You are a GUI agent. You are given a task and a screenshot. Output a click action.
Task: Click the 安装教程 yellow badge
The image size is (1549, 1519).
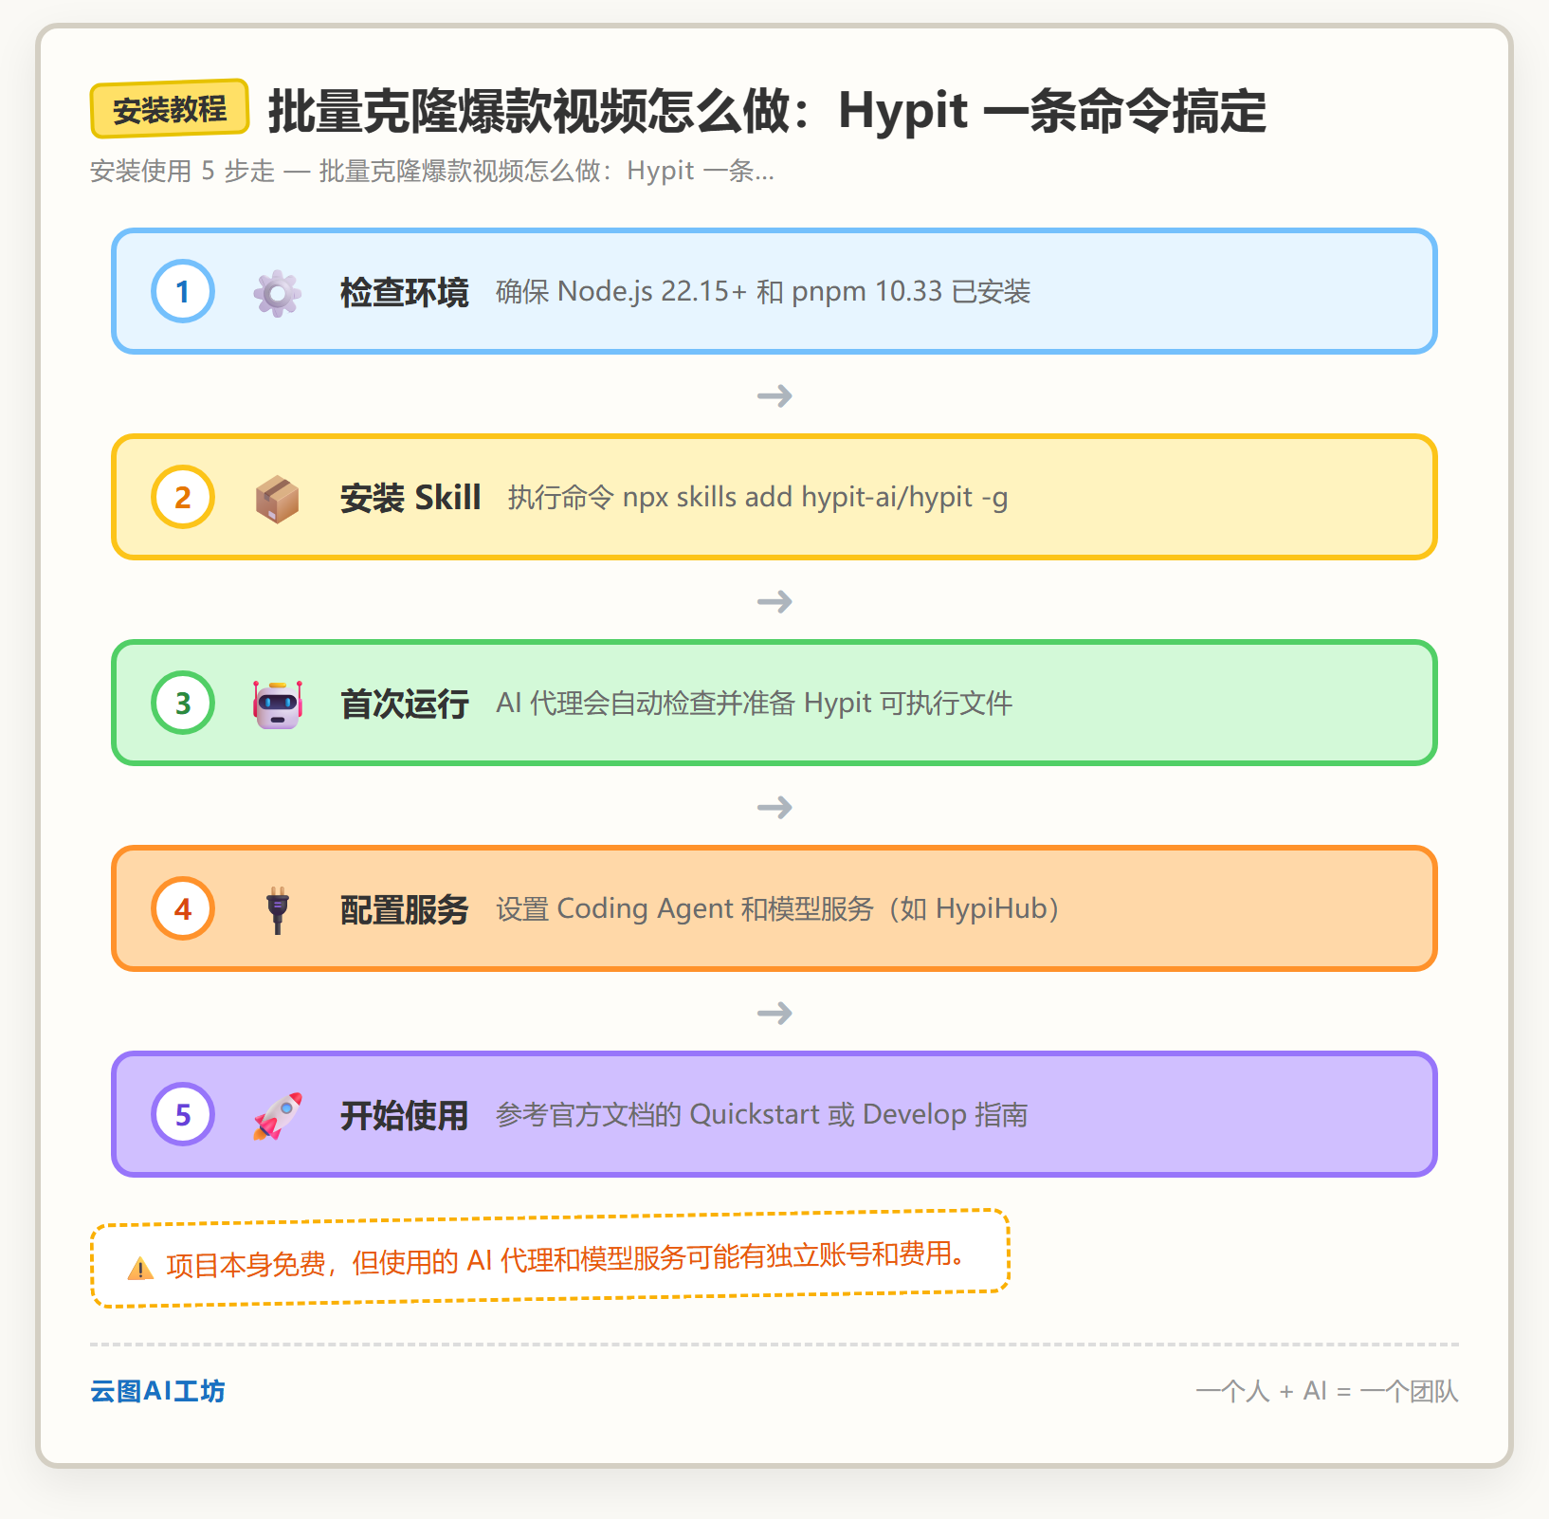[x=170, y=109]
